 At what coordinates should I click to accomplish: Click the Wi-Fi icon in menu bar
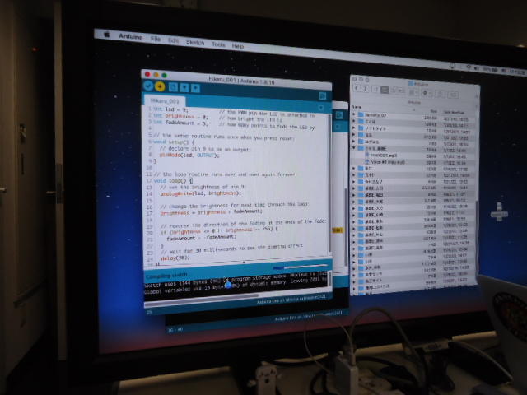click(x=469, y=67)
